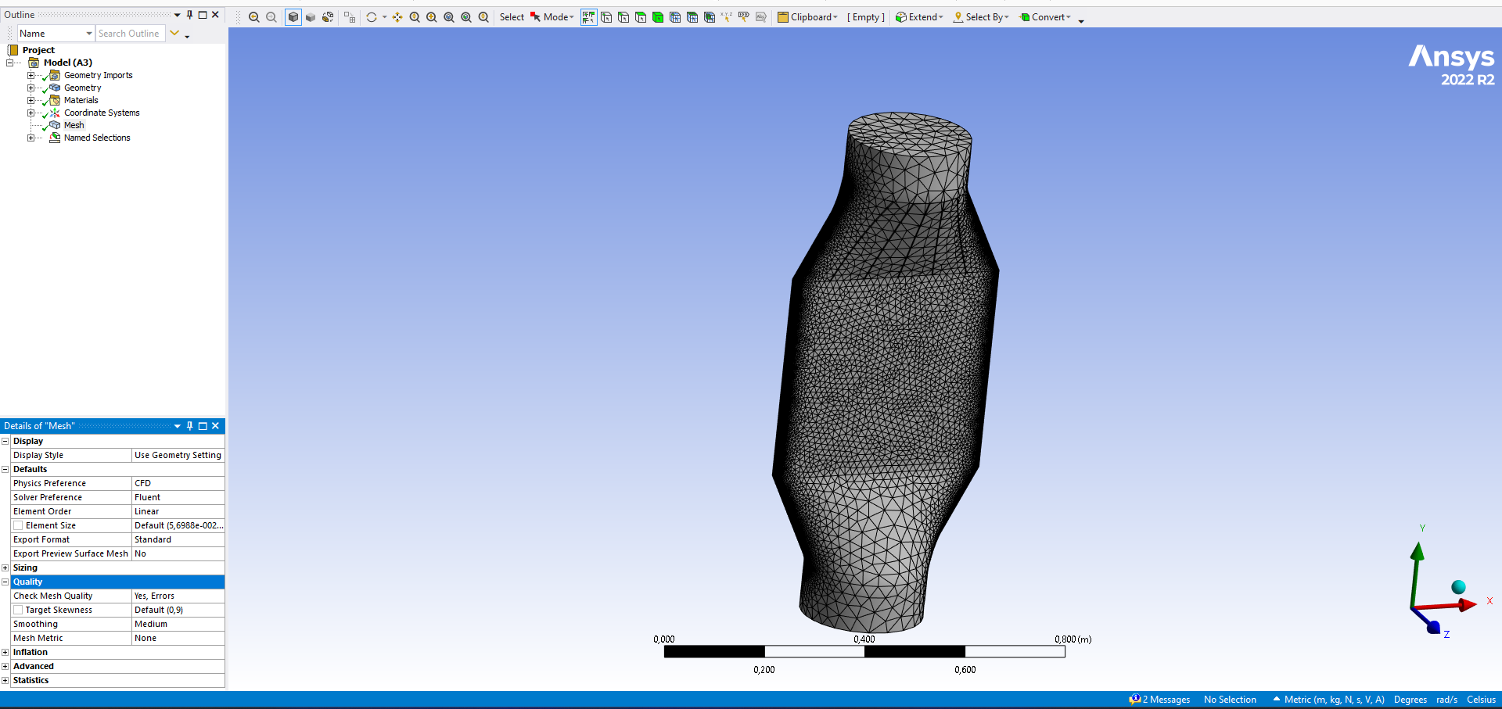This screenshot has height=709, width=1502.
Task: Open the Clipboard menu
Action: 807,17
